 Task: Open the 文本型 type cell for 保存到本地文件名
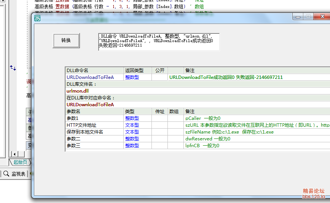(132, 132)
